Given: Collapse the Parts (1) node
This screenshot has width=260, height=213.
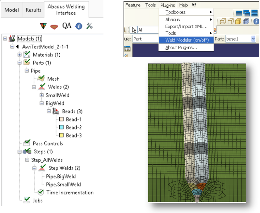Looking at the screenshot, I should coord(19,63).
